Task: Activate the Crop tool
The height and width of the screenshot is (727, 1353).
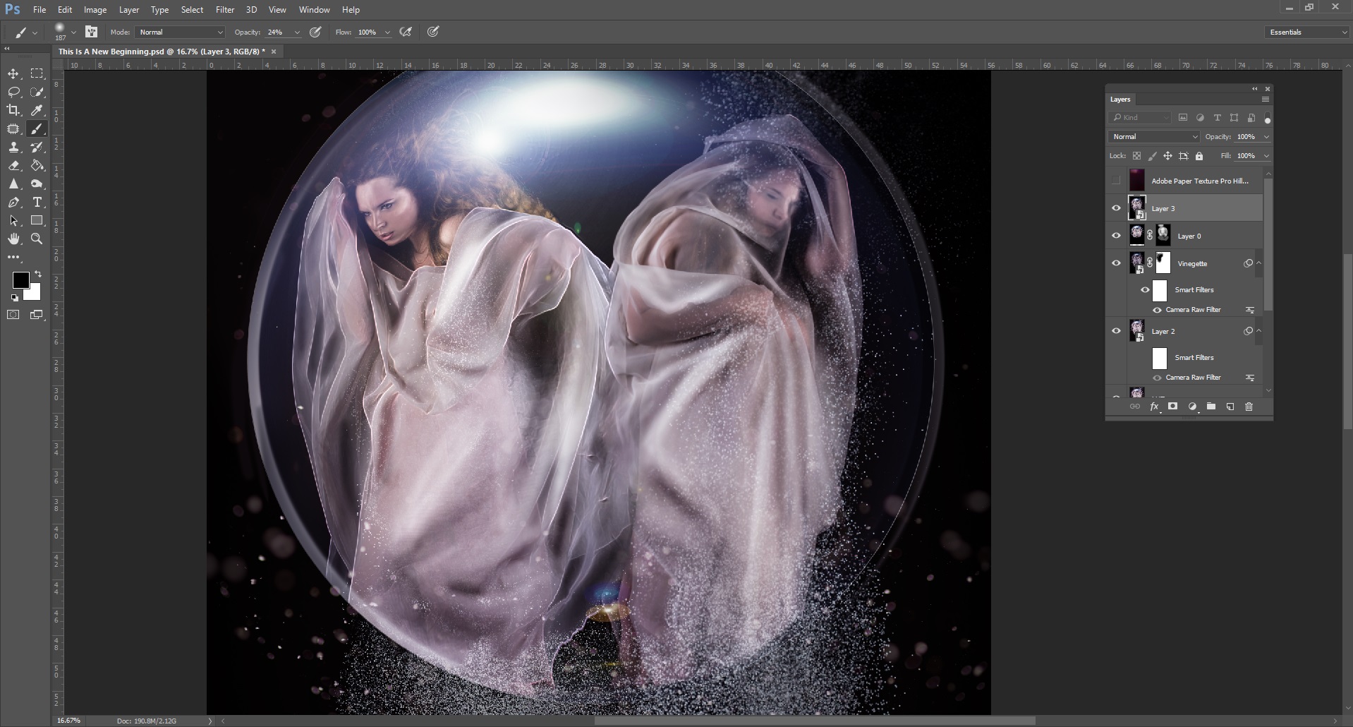Action: point(13,110)
